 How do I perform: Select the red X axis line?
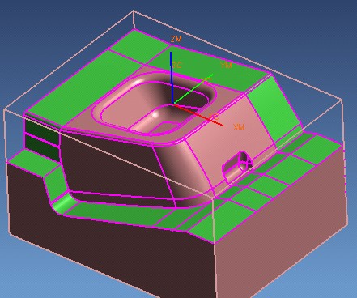pos(198,115)
